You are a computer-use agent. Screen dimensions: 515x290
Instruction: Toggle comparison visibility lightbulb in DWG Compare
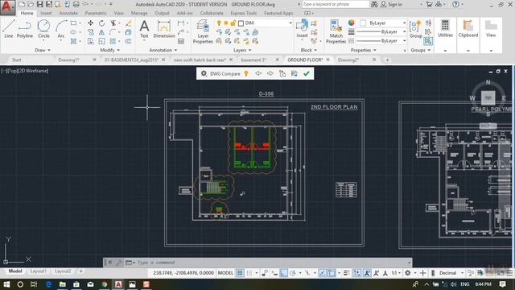(x=246, y=73)
